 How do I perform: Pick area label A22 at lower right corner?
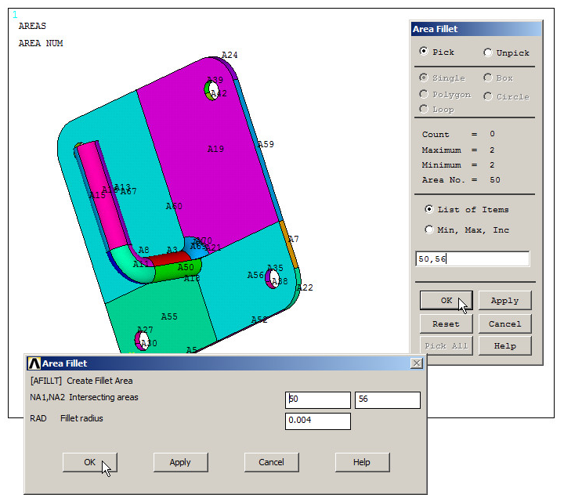click(305, 287)
